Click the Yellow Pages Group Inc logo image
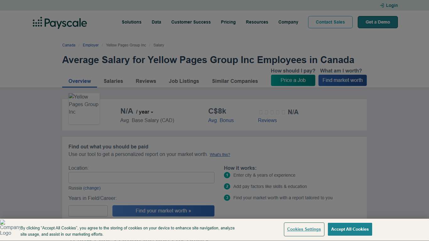This screenshot has width=429, height=241. [84, 108]
